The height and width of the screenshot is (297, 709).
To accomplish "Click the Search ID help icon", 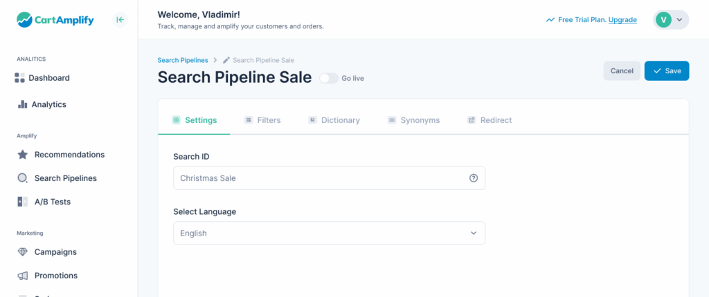I will (x=474, y=178).
